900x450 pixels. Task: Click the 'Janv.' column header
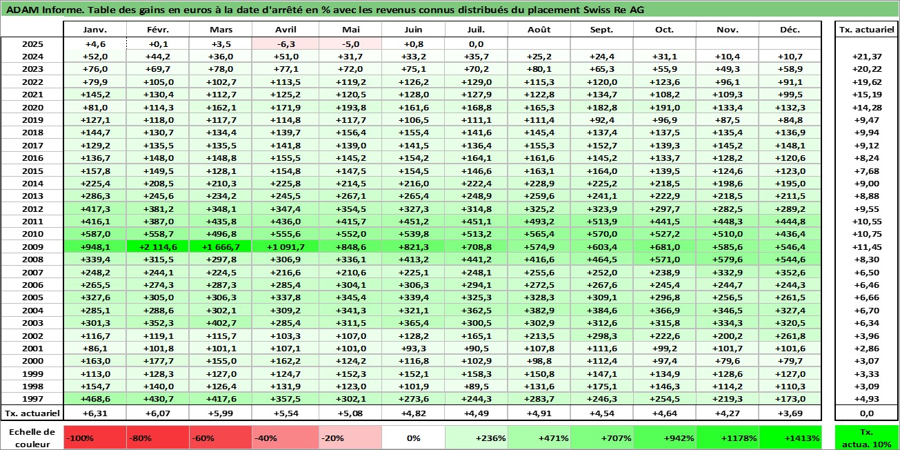pos(95,30)
